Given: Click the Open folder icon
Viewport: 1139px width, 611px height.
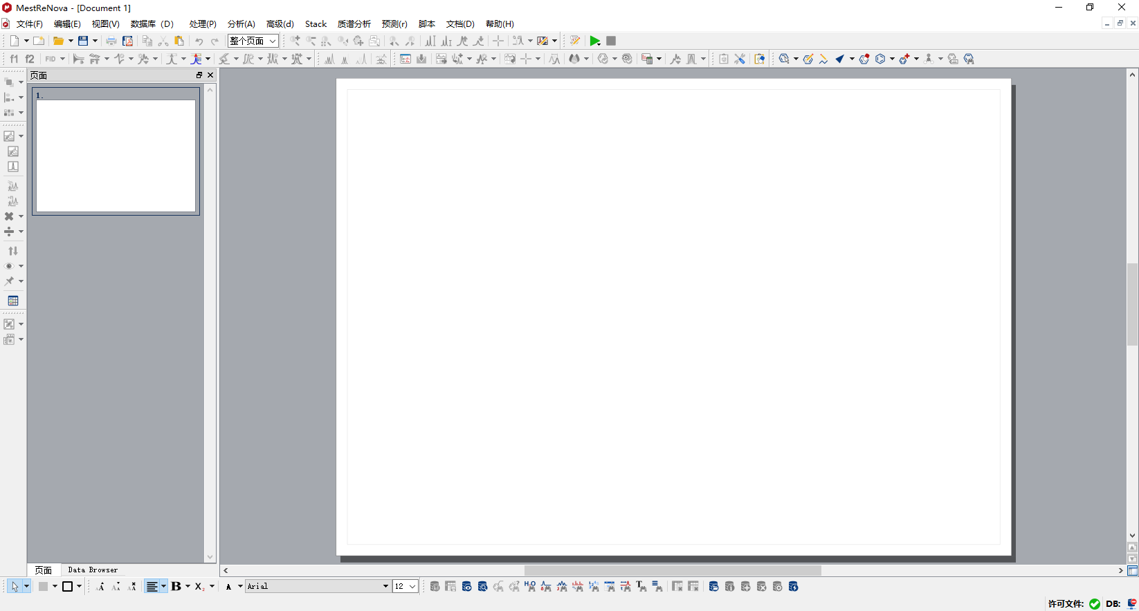Looking at the screenshot, I should pyautogui.click(x=59, y=41).
